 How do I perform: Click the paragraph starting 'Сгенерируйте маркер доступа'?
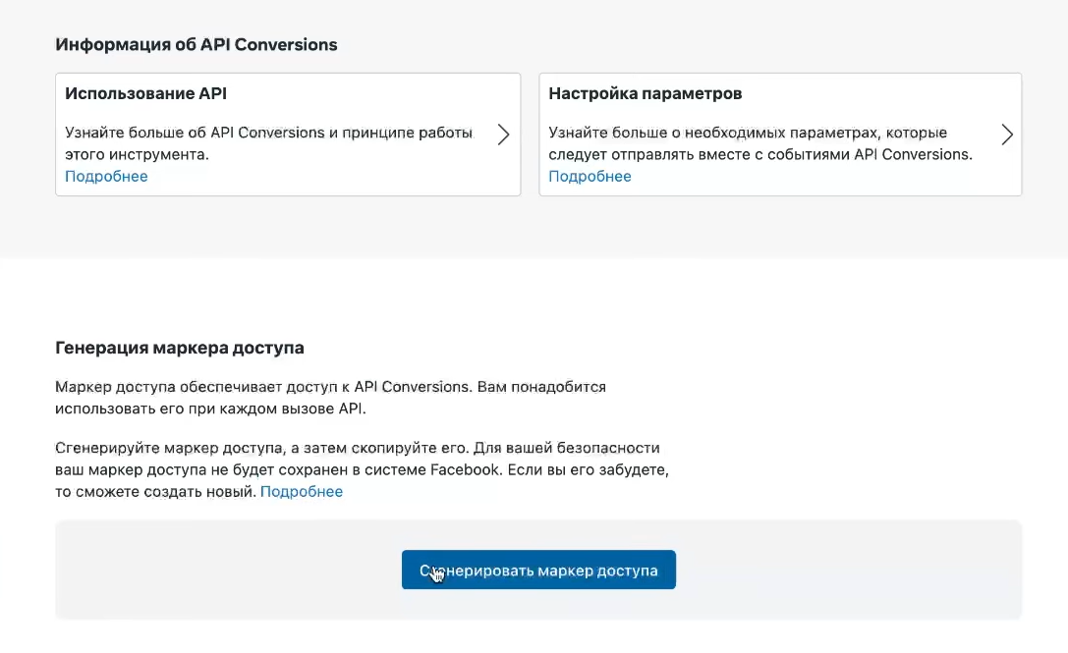click(363, 469)
